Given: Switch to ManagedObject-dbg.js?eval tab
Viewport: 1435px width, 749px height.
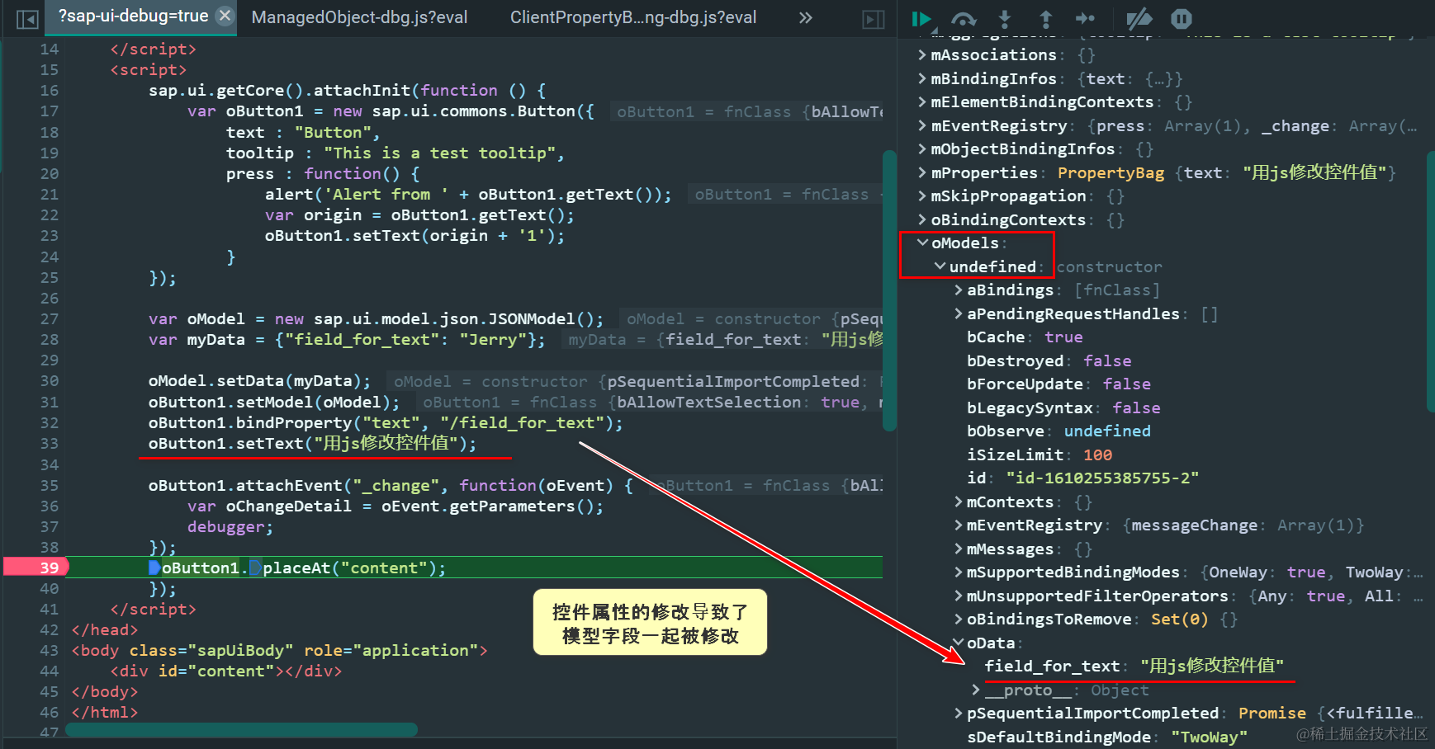Looking at the screenshot, I should pos(359,17).
